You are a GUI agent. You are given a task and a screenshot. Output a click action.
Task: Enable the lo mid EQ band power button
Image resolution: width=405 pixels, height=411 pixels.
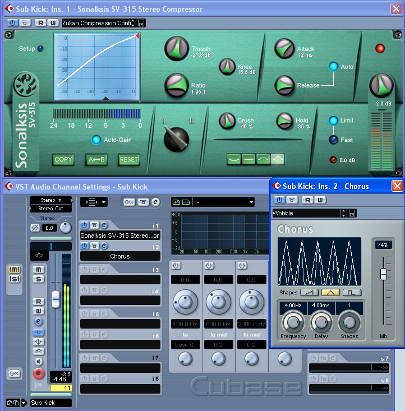pos(209,266)
